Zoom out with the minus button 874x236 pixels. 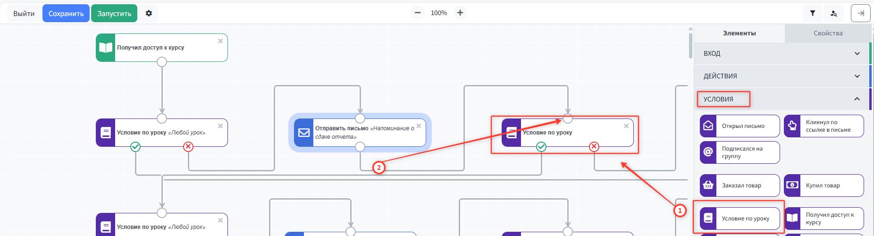(418, 13)
